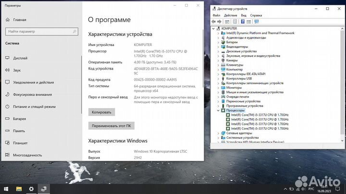Click the Windows Start button
Screen dimensions: 346x194
pos(6,189)
